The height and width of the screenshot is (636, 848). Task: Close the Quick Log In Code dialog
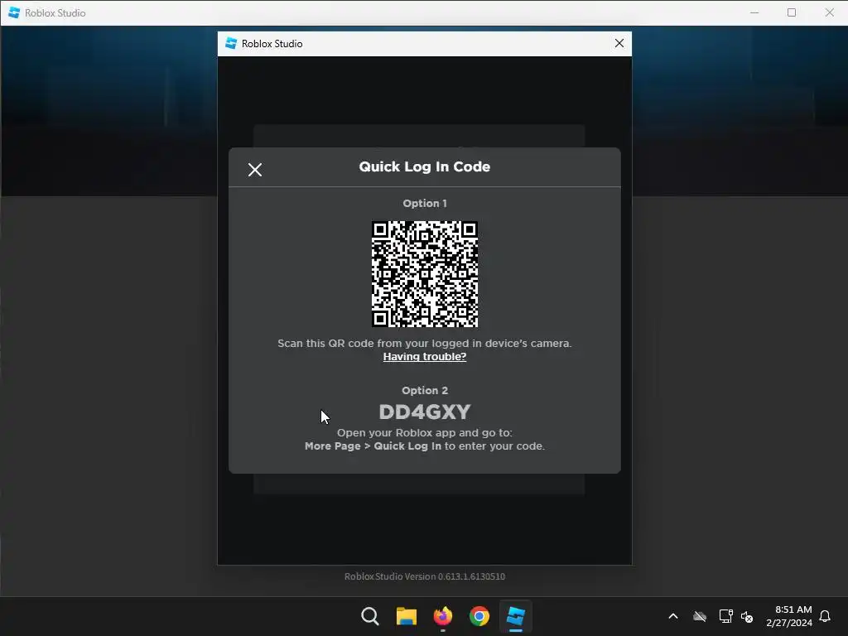pos(255,170)
